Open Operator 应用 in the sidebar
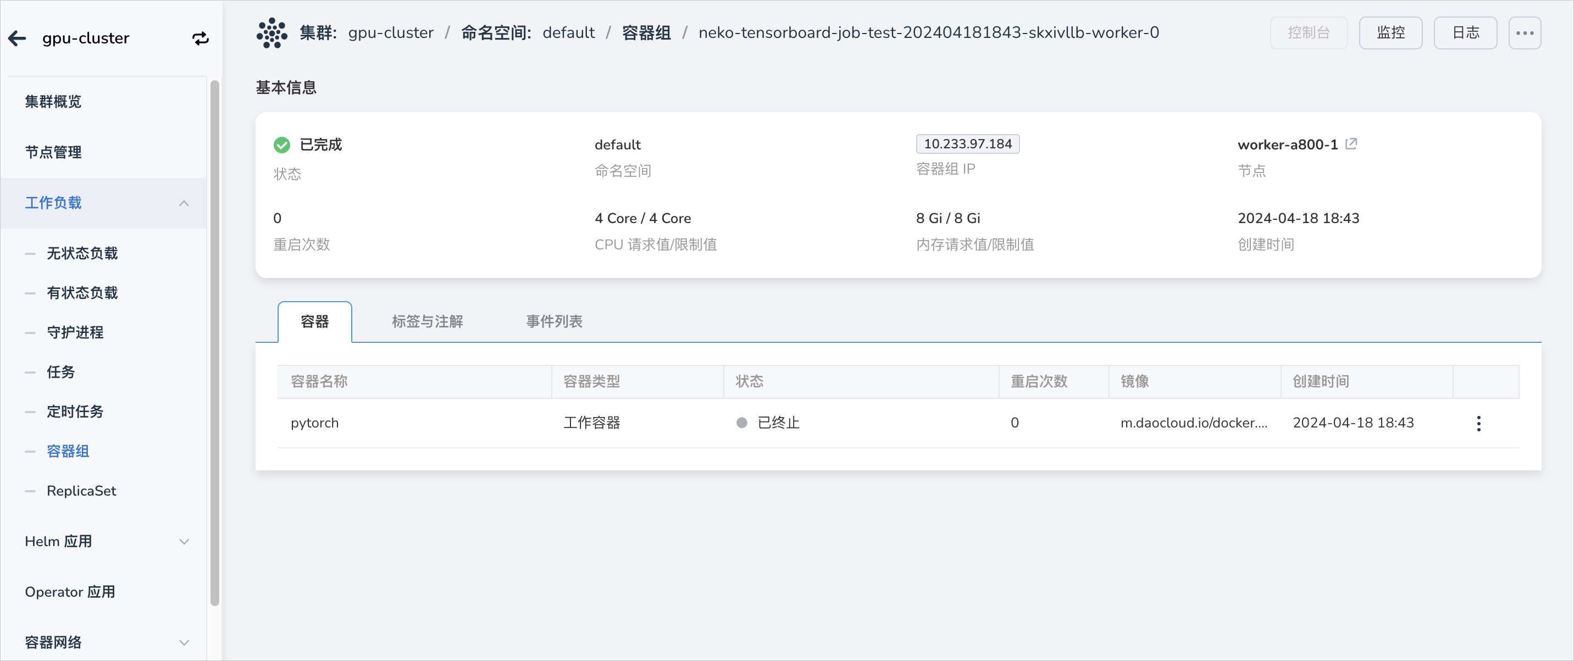The width and height of the screenshot is (1574, 661). tap(70, 592)
